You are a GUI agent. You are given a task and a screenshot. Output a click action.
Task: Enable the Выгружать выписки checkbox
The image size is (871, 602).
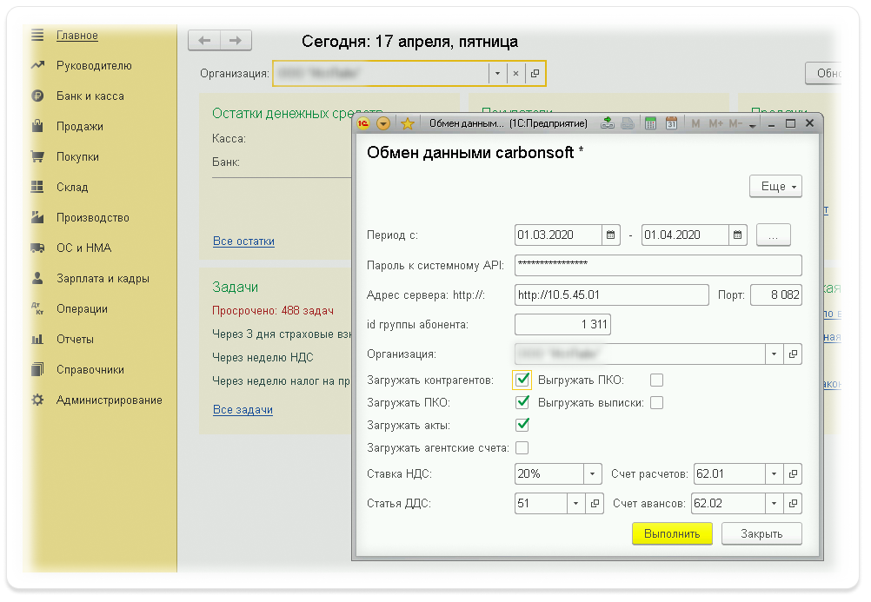656,402
